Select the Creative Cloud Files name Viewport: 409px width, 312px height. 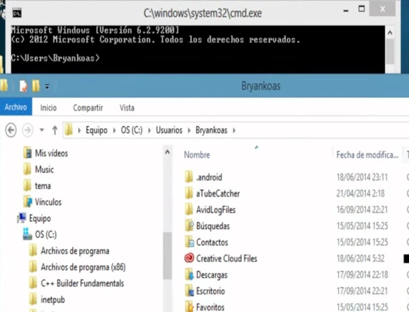pyautogui.click(x=227, y=258)
